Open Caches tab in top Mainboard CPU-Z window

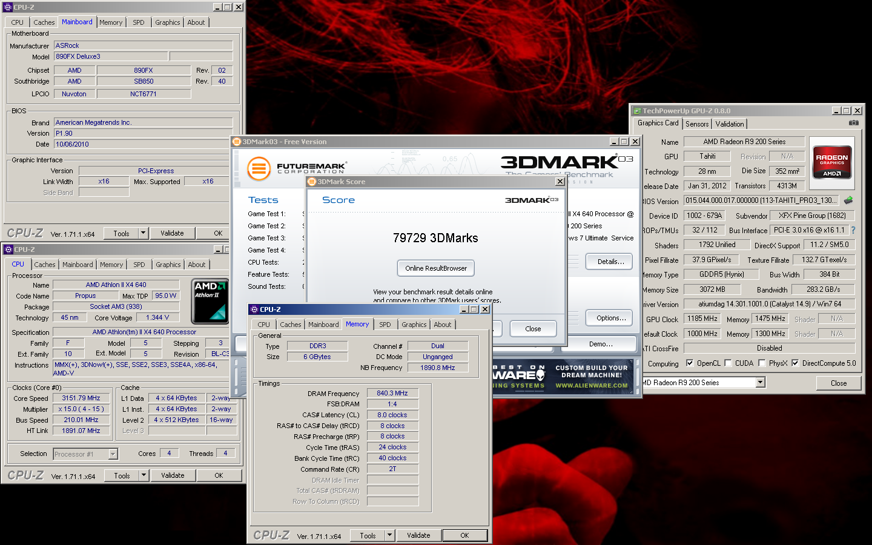(44, 22)
